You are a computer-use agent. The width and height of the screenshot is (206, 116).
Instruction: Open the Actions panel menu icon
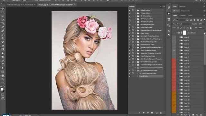coord(164,6)
